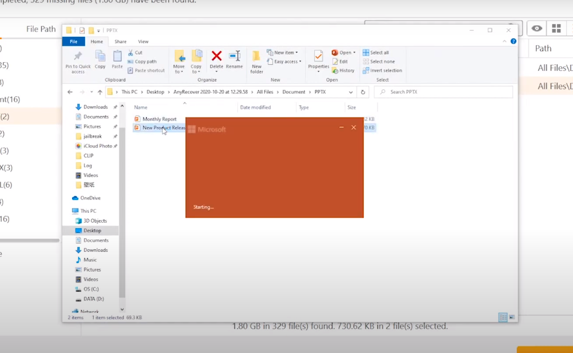Minimize the Microsoft PowerPoint splash screen
This screenshot has width=573, height=353.
[x=341, y=127]
